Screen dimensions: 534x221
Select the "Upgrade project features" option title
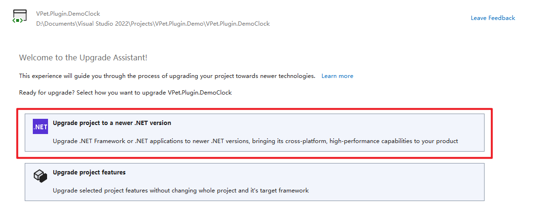point(89,173)
